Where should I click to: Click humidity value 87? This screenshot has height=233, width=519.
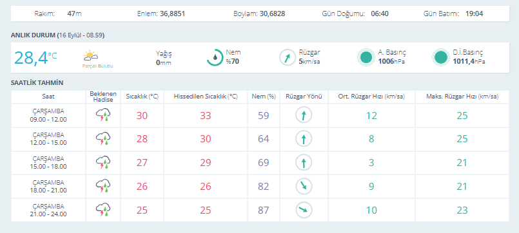pos(264,210)
